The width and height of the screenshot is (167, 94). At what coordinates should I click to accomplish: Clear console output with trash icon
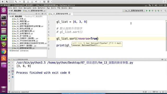point(13,77)
